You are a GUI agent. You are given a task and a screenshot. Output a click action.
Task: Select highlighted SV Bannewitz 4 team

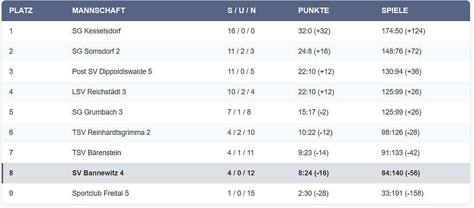coord(98,173)
